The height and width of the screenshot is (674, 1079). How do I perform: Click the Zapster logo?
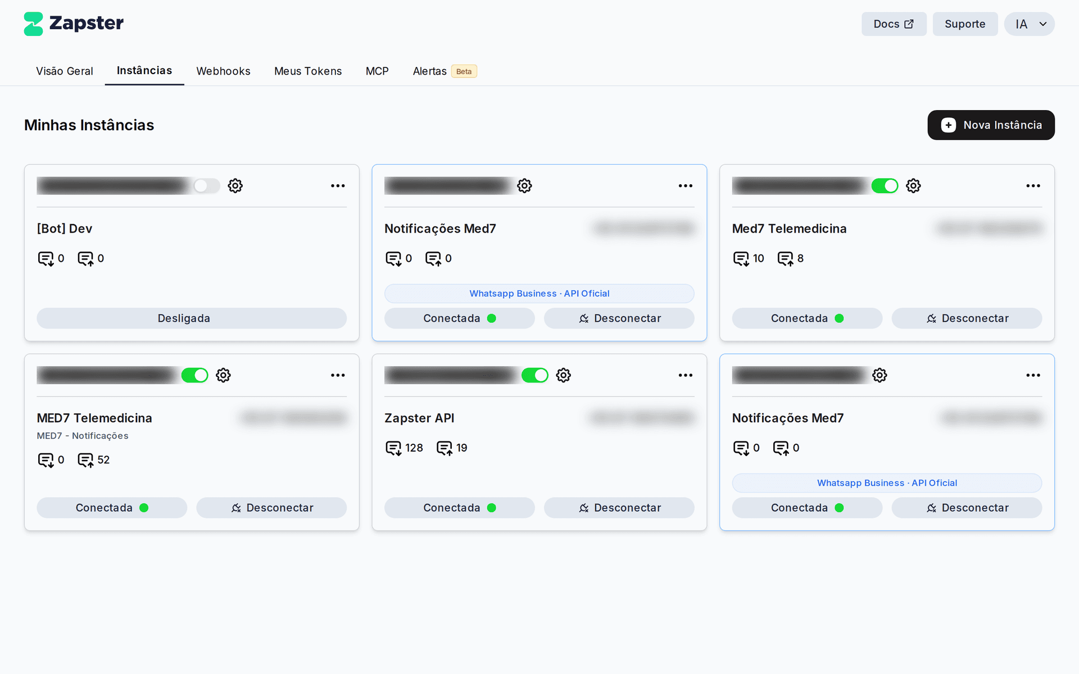[73, 24]
